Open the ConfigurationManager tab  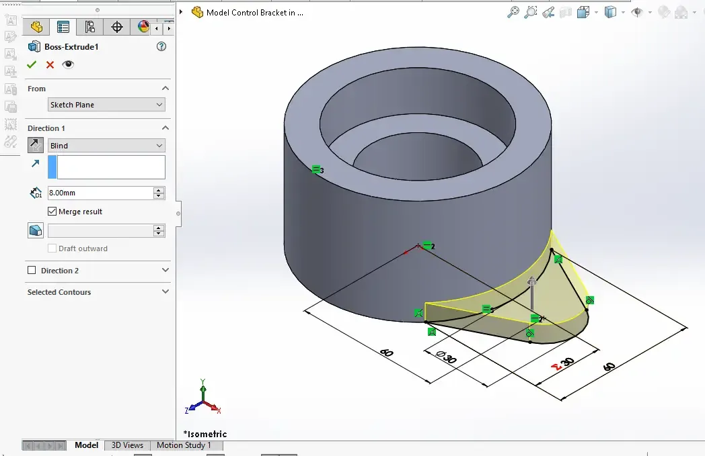coord(90,27)
